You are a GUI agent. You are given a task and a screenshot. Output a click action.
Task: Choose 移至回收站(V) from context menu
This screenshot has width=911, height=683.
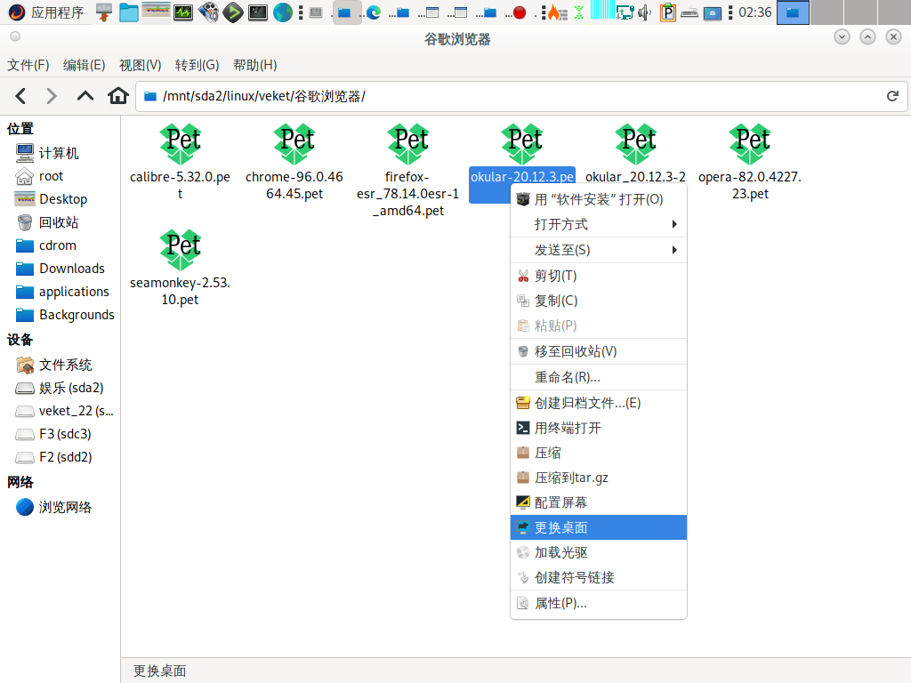[x=599, y=351]
